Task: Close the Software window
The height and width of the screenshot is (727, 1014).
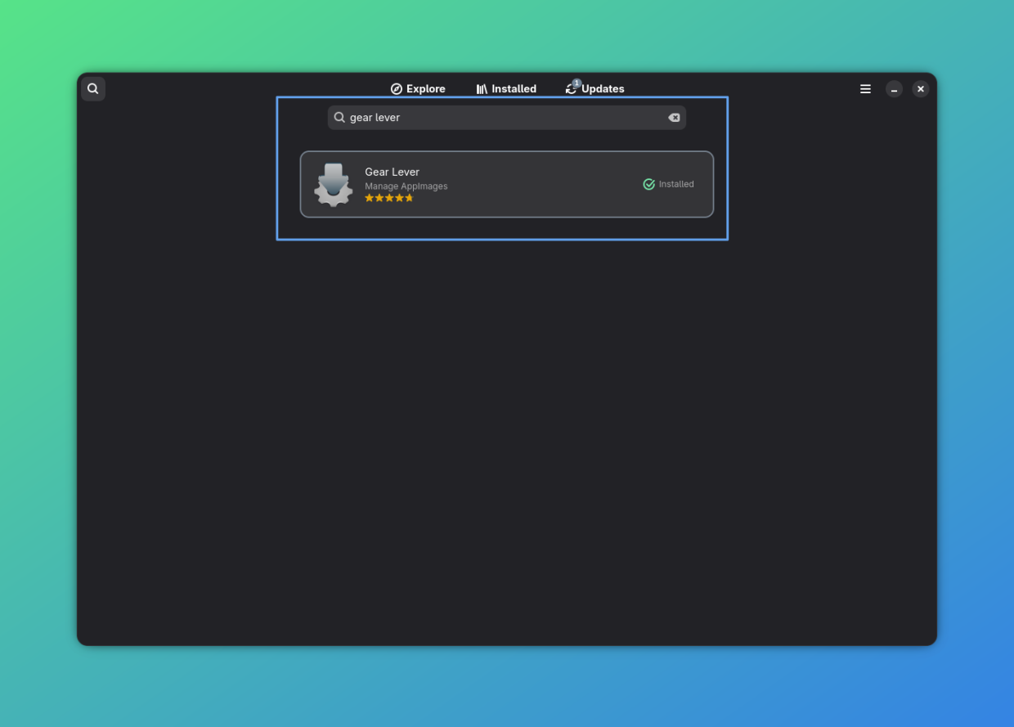Action: 921,89
